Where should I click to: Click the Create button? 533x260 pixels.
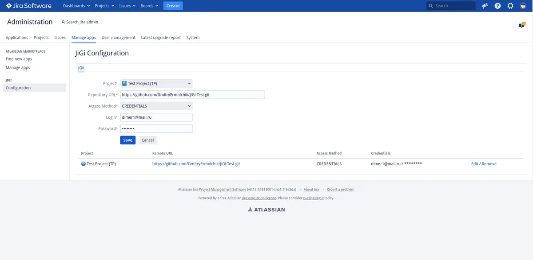[x=173, y=6]
